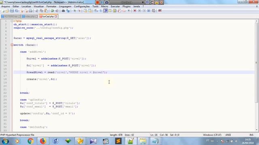Click the Spell Check ABC icon

[x=160, y=11]
